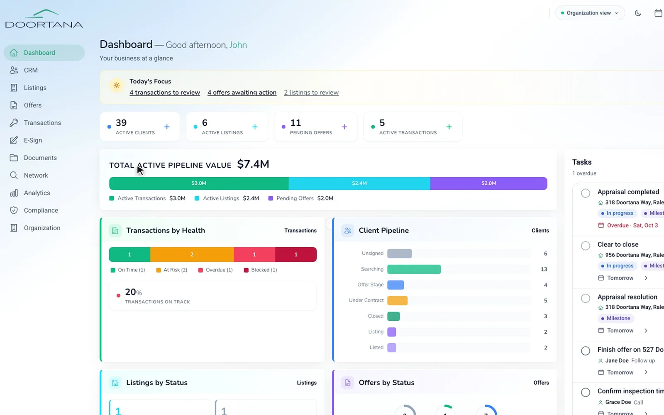This screenshot has height=415, width=664.
Task: Open the calendar icon in top bar
Action: pos(658,13)
